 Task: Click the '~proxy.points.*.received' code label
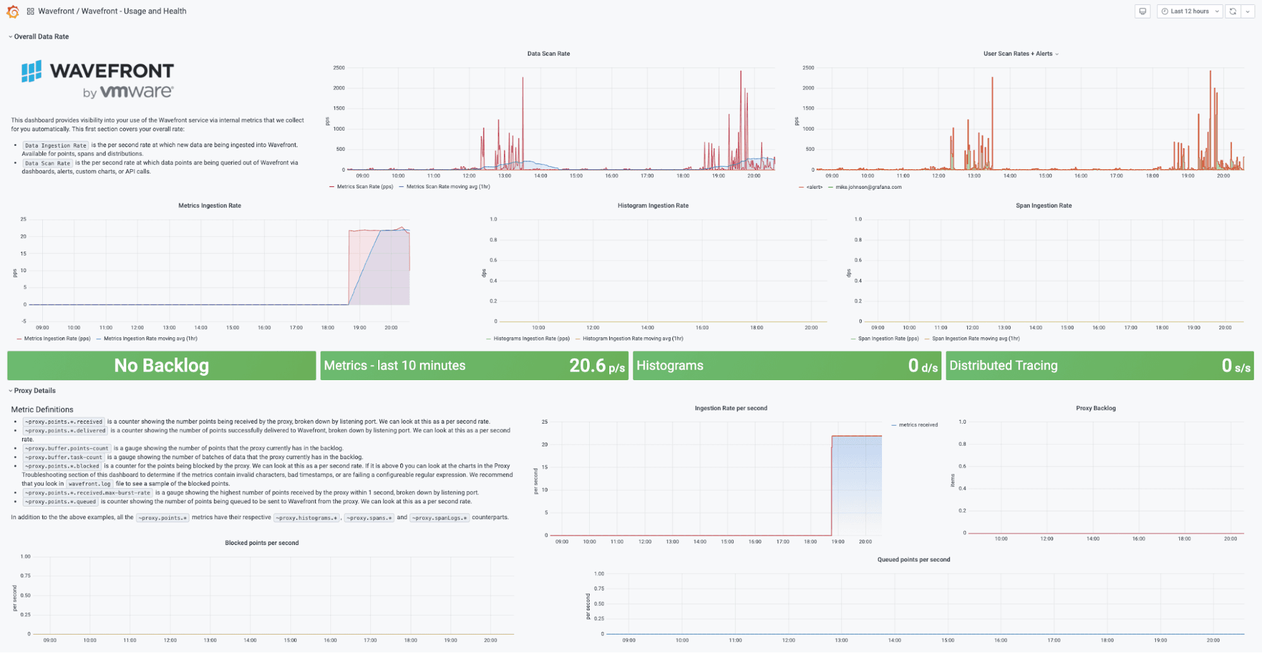click(64, 422)
